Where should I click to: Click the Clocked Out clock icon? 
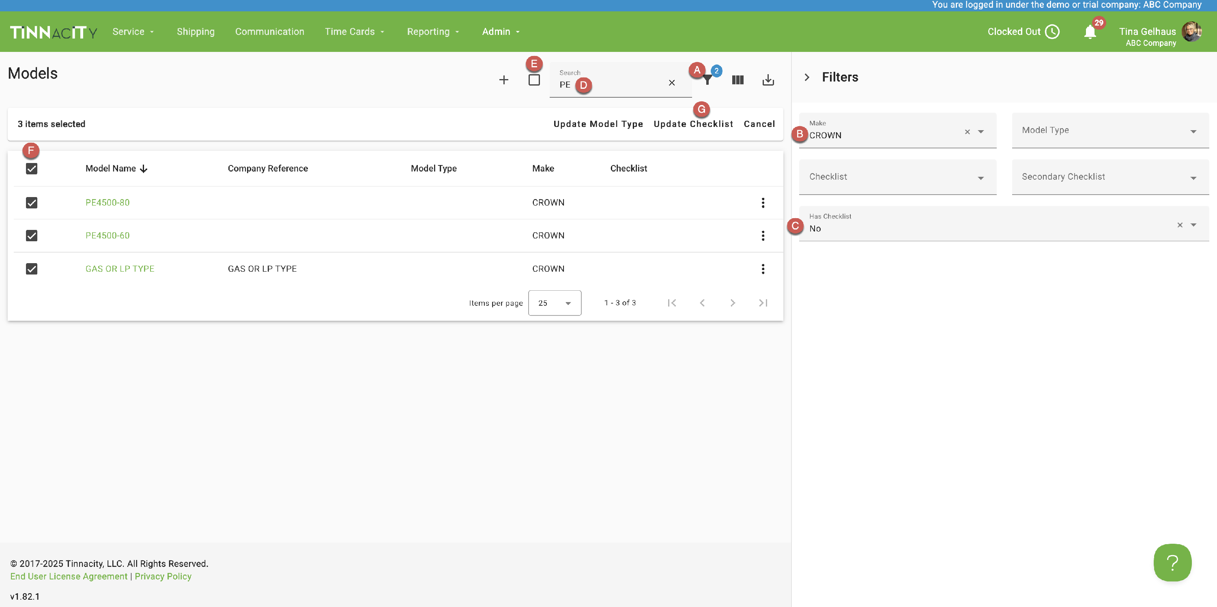point(1052,32)
